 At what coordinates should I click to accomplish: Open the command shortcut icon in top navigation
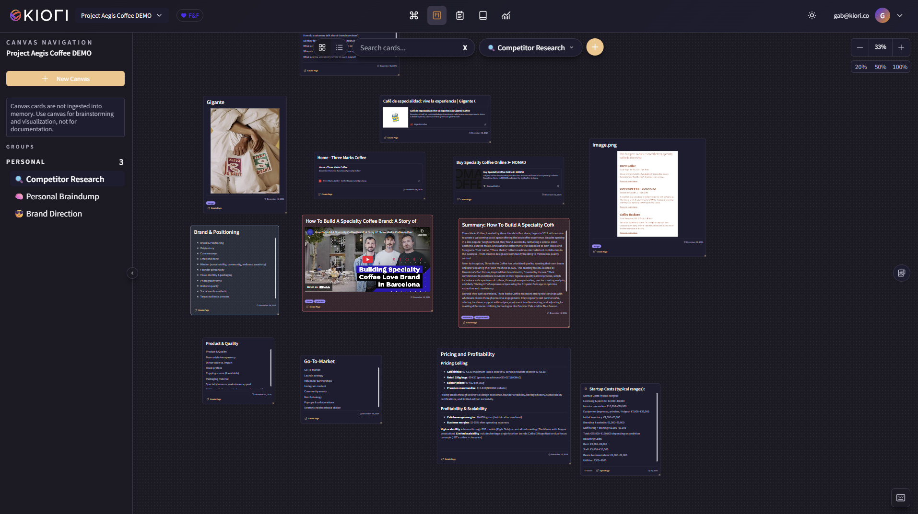pyautogui.click(x=414, y=15)
